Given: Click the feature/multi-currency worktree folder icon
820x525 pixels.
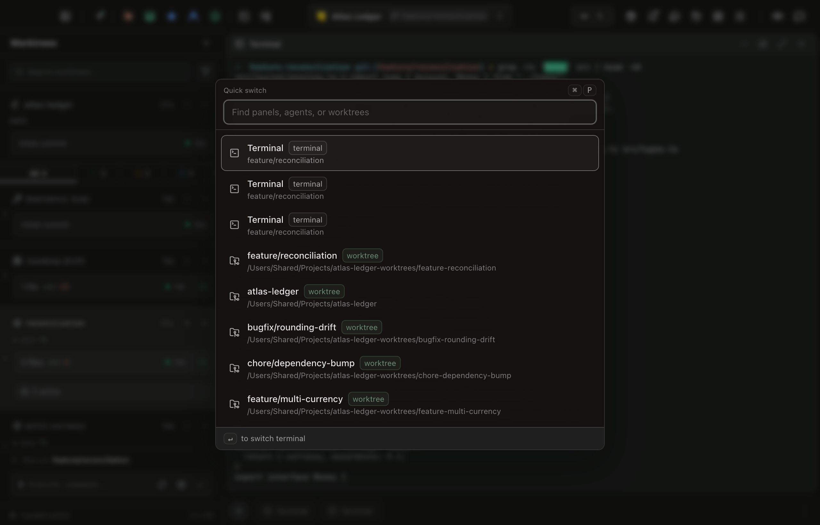Looking at the screenshot, I should pos(234,404).
